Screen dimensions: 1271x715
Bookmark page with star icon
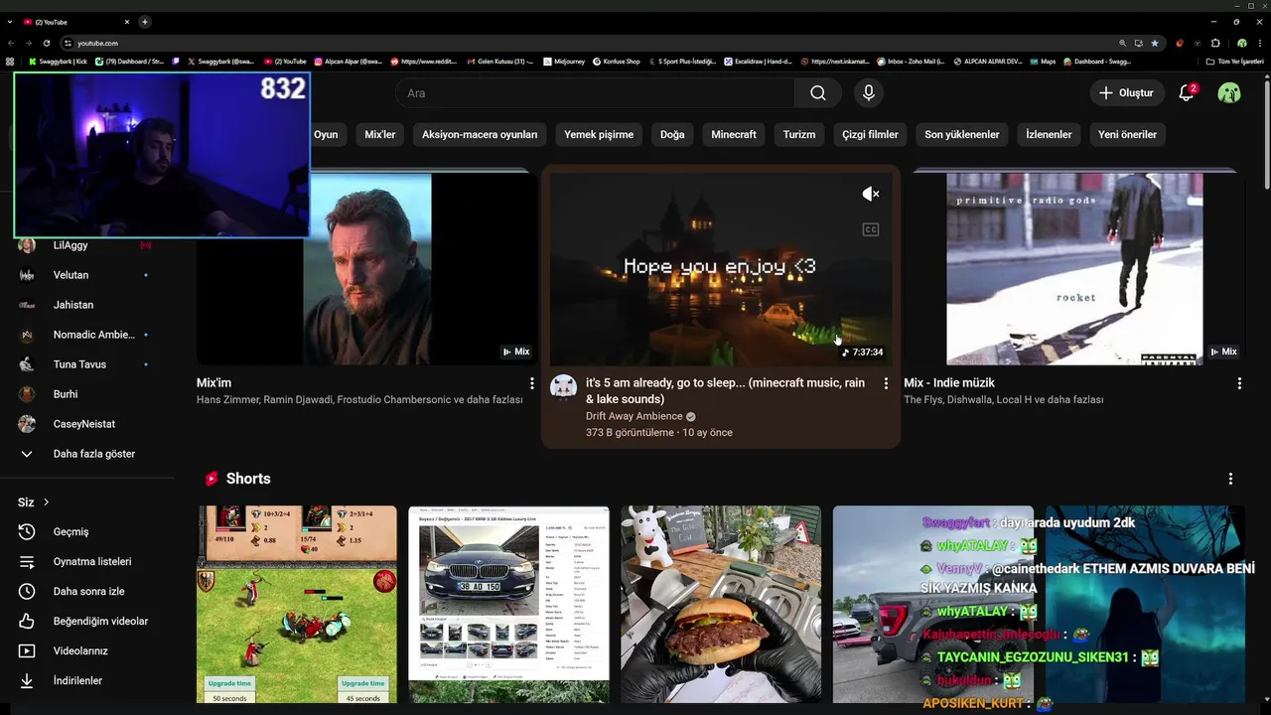(1155, 43)
